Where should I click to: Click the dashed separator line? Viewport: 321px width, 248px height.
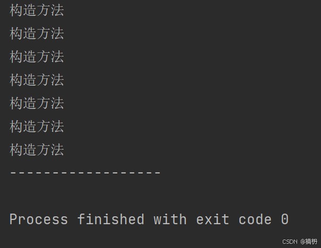click(85, 173)
